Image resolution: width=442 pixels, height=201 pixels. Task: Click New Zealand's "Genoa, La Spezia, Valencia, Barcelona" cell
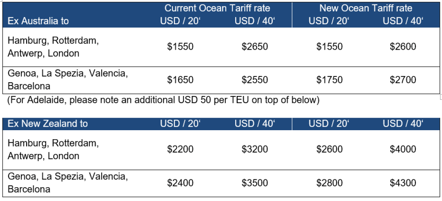tap(68, 183)
